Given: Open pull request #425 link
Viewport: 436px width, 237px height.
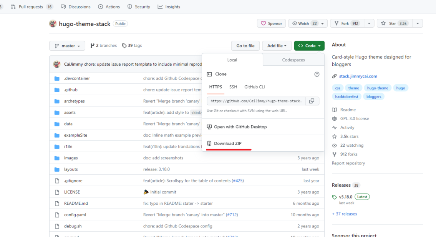Looking at the screenshot, I should click(x=238, y=181).
